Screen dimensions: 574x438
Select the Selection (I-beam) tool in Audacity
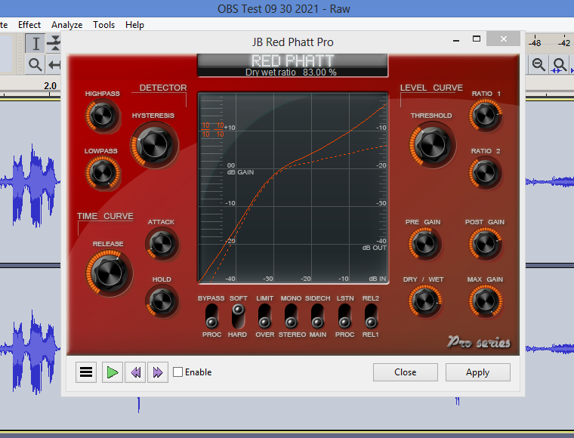35,44
